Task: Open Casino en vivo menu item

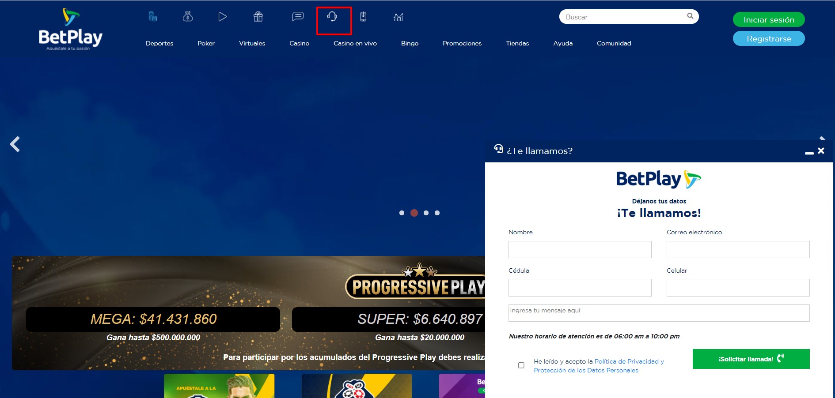Action: pyautogui.click(x=355, y=43)
